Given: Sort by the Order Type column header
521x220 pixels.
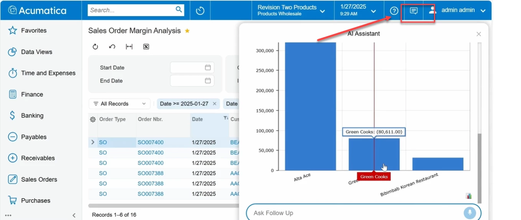Looking at the screenshot, I should (112, 119).
